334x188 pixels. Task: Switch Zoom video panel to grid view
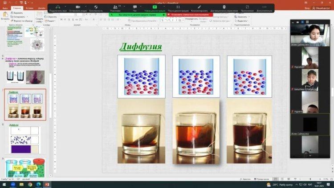(307, 22)
